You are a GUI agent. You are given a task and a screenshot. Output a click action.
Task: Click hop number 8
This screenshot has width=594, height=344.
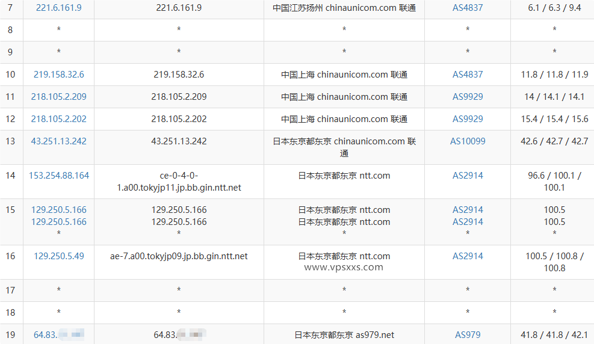(x=10, y=30)
